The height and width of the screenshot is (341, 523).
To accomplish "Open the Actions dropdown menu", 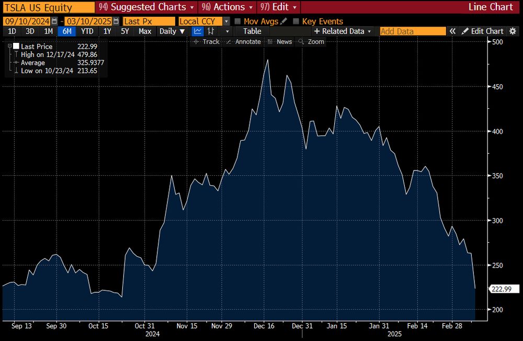I will [227, 7].
